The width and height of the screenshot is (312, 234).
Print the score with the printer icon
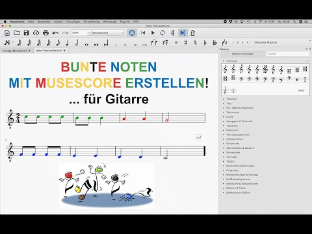click(45, 33)
